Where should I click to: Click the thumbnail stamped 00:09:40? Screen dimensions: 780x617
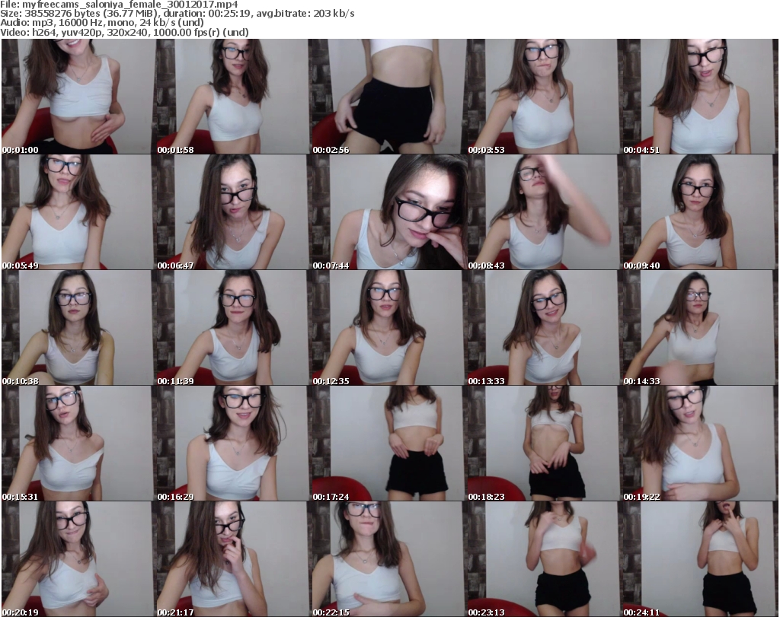[699, 212]
